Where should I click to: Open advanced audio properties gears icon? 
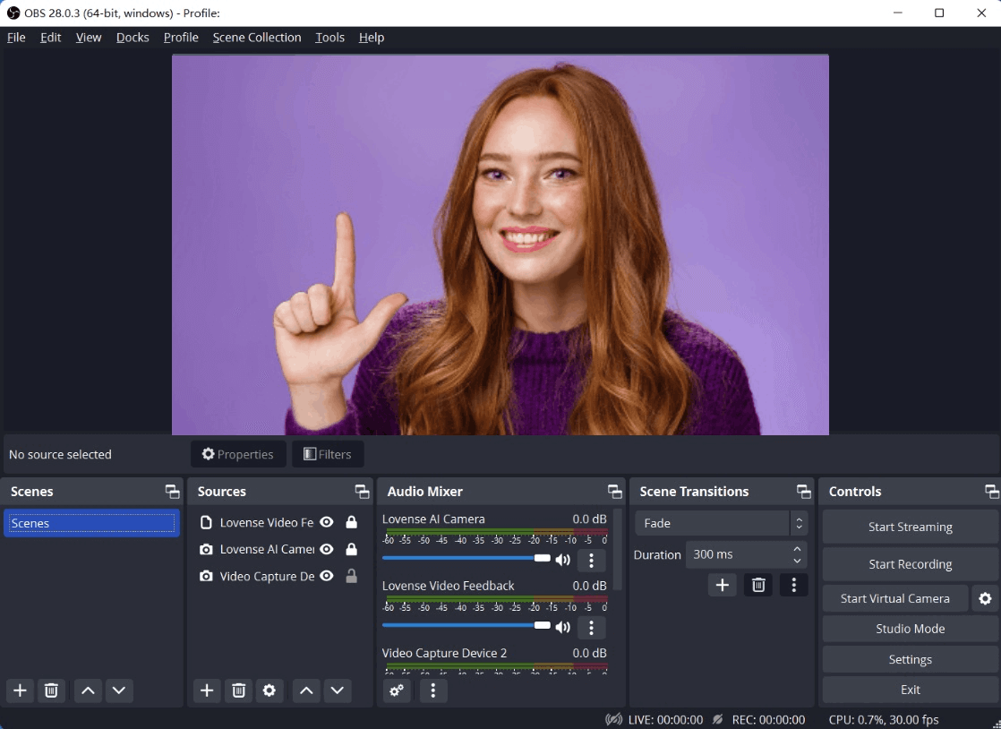pyautogui.click(x=398, y=690)
